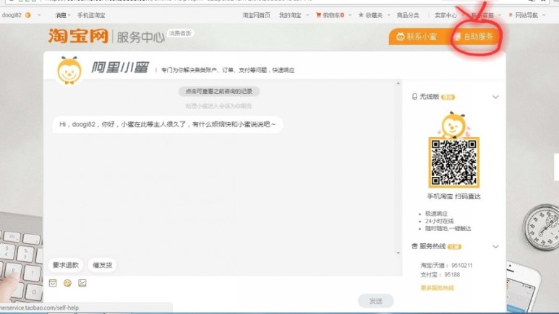Click the orange badge icon next to doogi82
This screenshot has width=559, height=314.
coord(27,15)
